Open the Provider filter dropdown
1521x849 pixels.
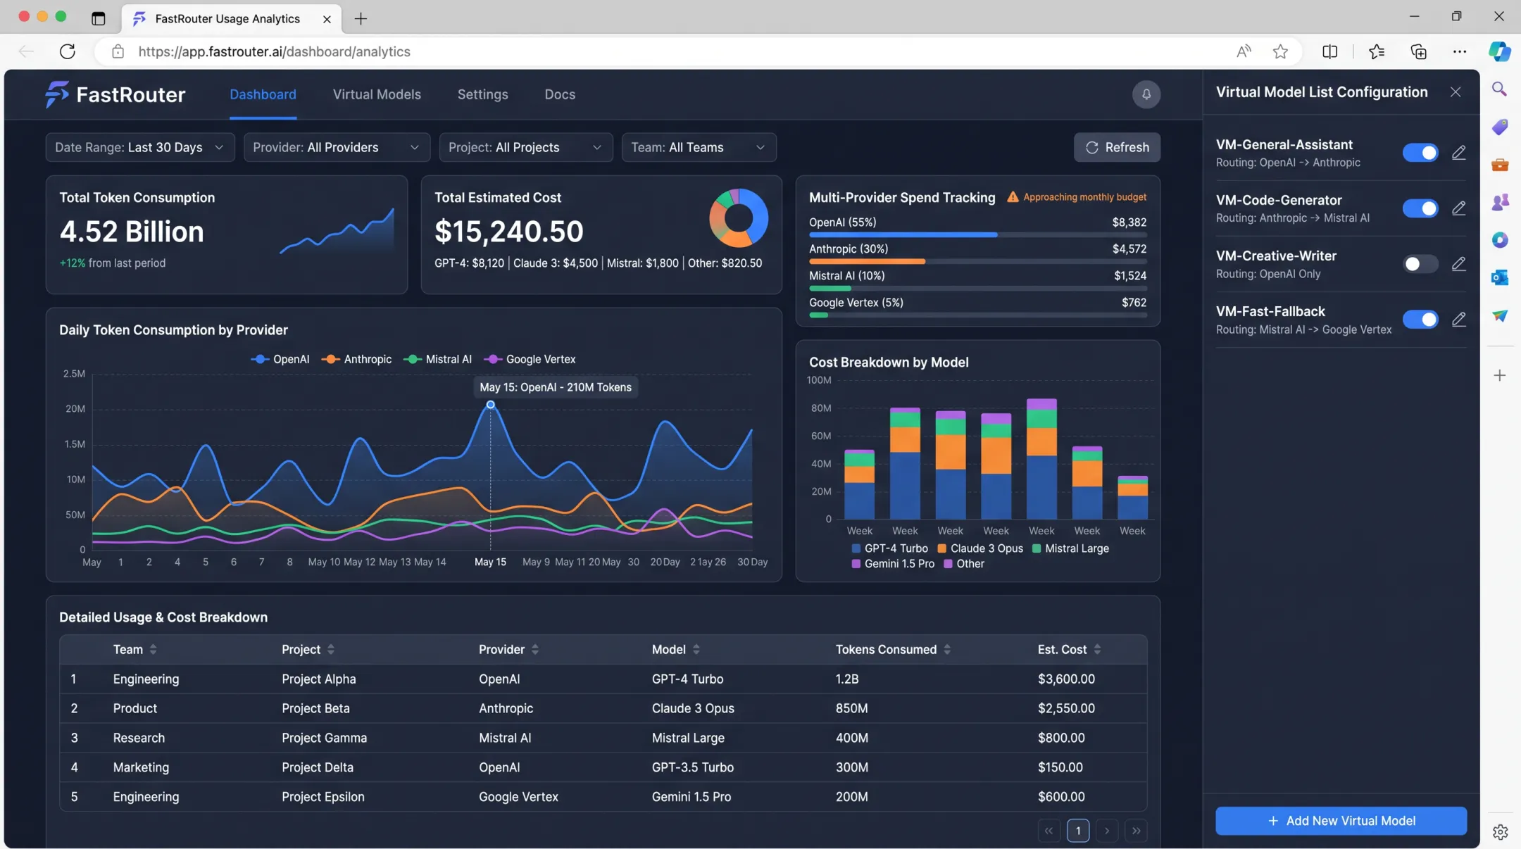click(336, 147)
